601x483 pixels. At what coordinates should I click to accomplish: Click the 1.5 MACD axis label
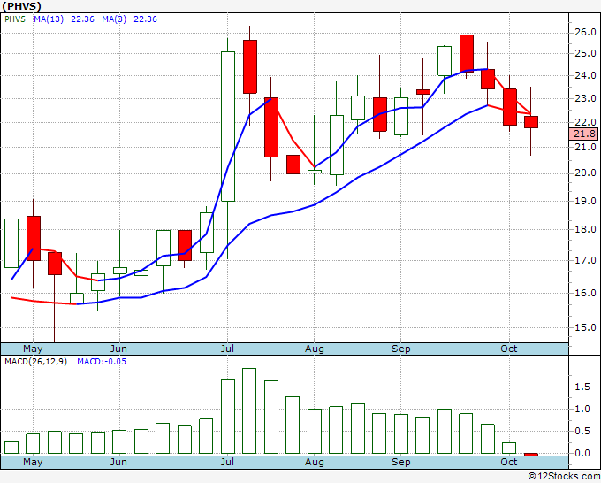tap(582, 387)
